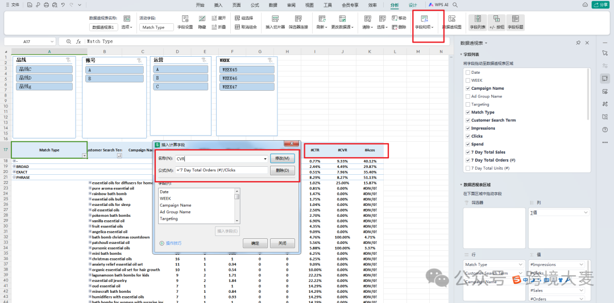Click 删除(D) button in the dialog
The width and height of the screenshot is (614, 303).
[x=282, y=170]
